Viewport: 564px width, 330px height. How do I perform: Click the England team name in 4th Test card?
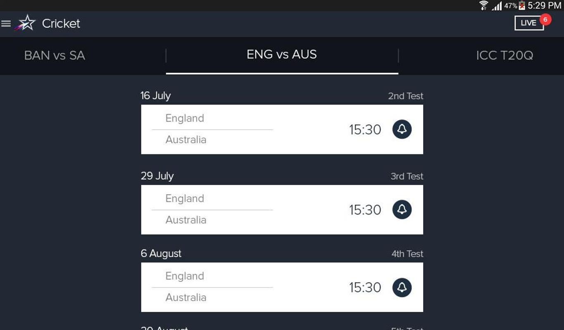tap(185, 276)
